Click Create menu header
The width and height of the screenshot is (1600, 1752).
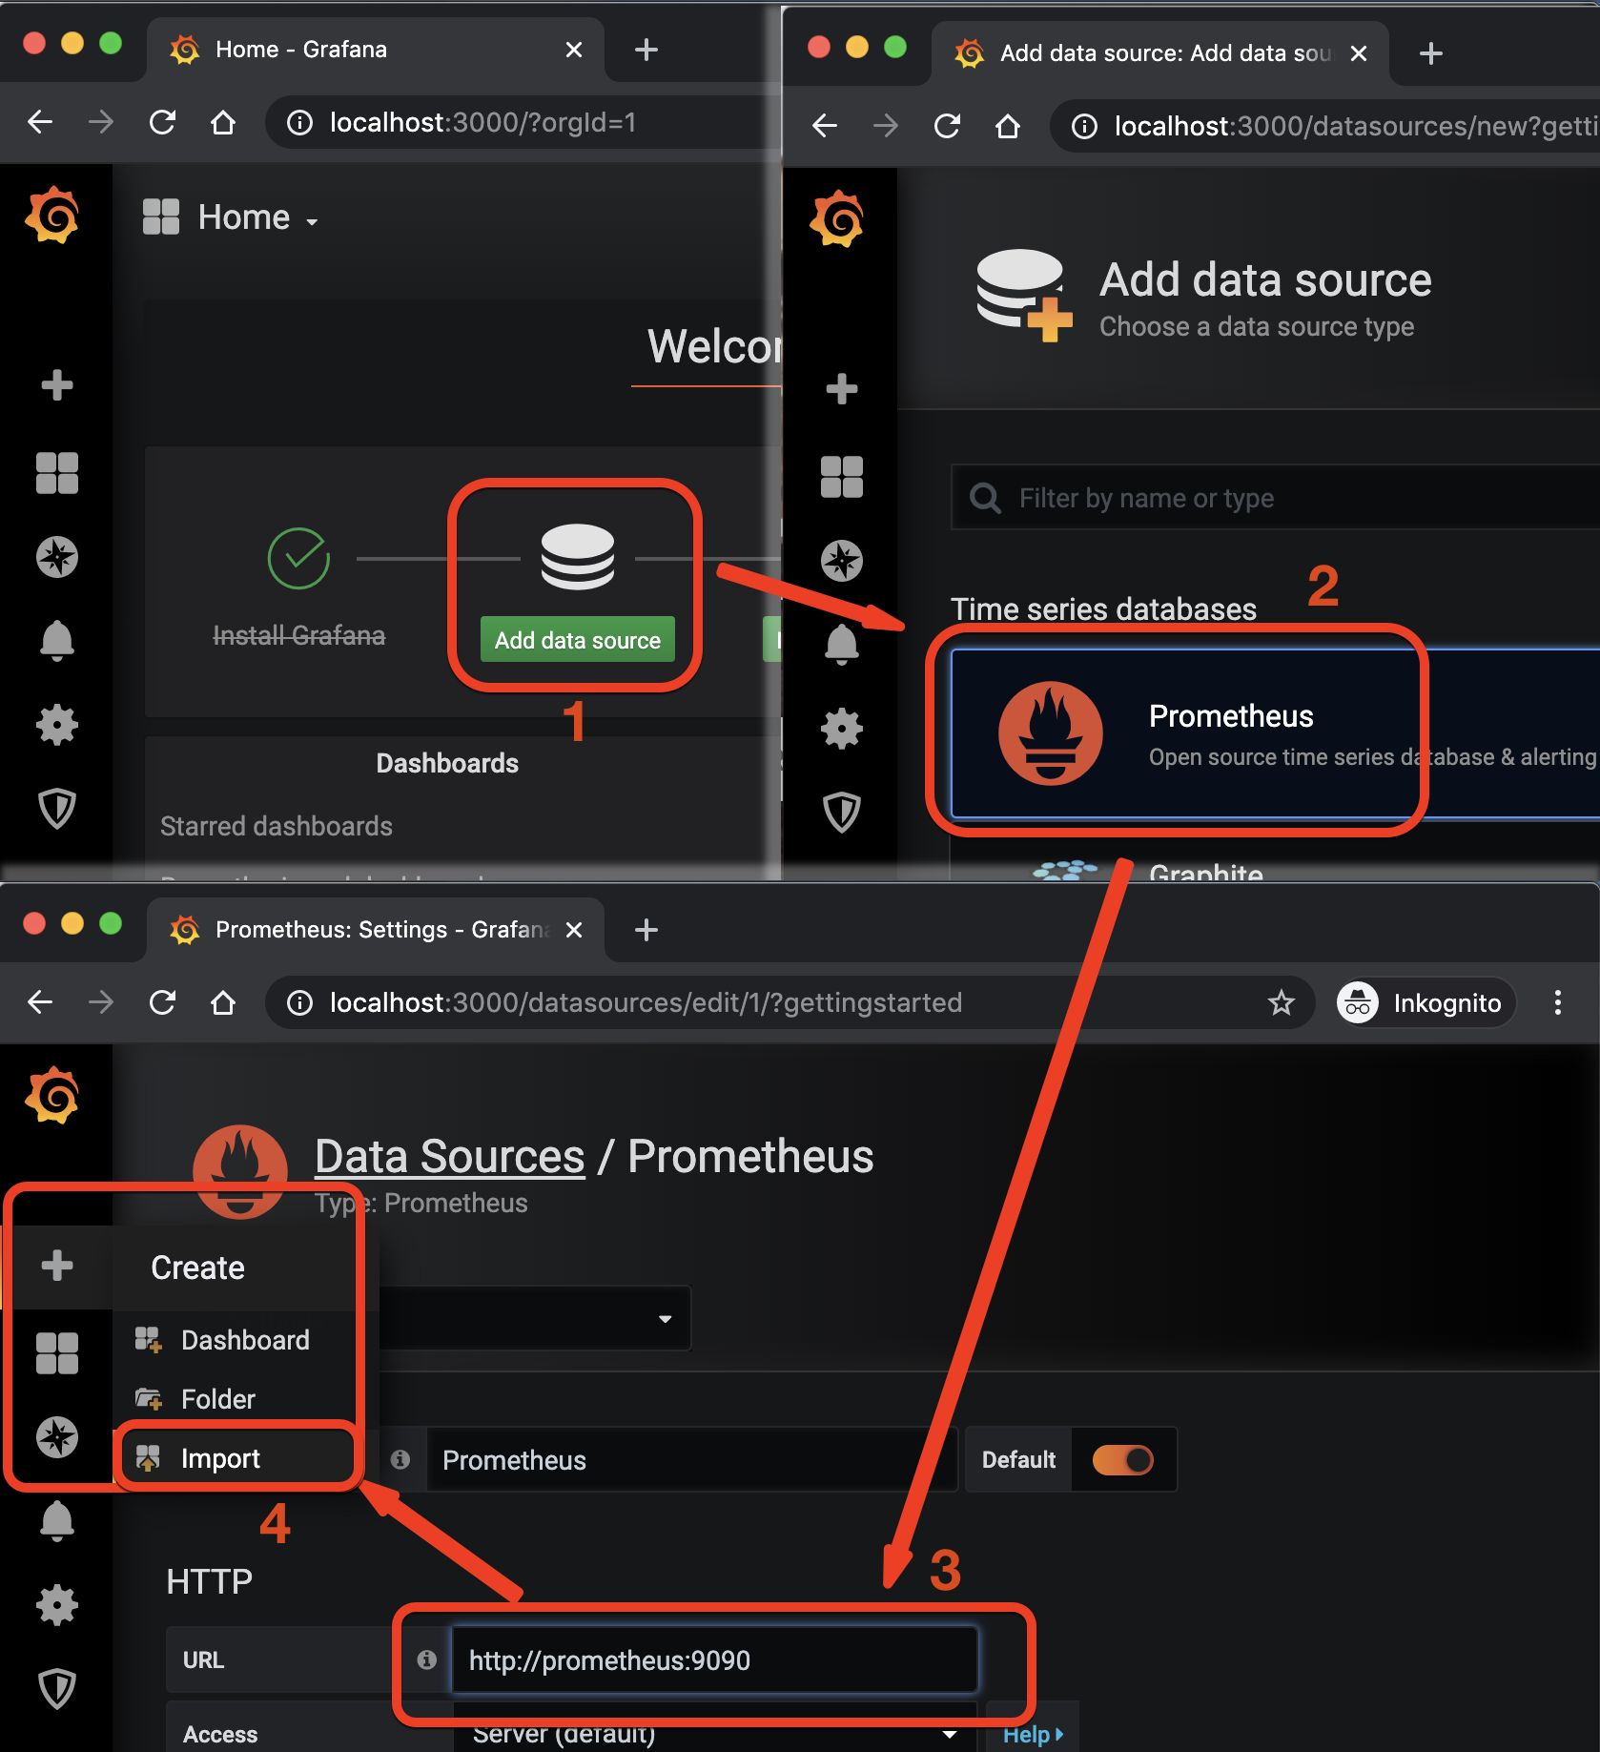point(197,1268)
